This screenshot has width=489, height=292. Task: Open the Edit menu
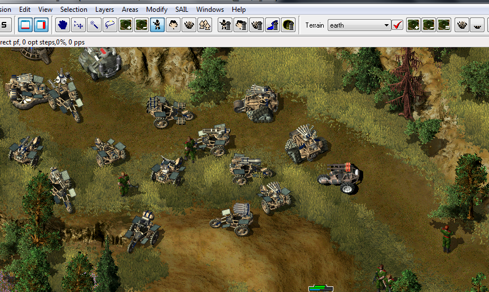25,10
